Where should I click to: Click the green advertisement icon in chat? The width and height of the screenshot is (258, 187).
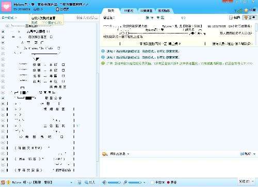[x=103, y=63]
